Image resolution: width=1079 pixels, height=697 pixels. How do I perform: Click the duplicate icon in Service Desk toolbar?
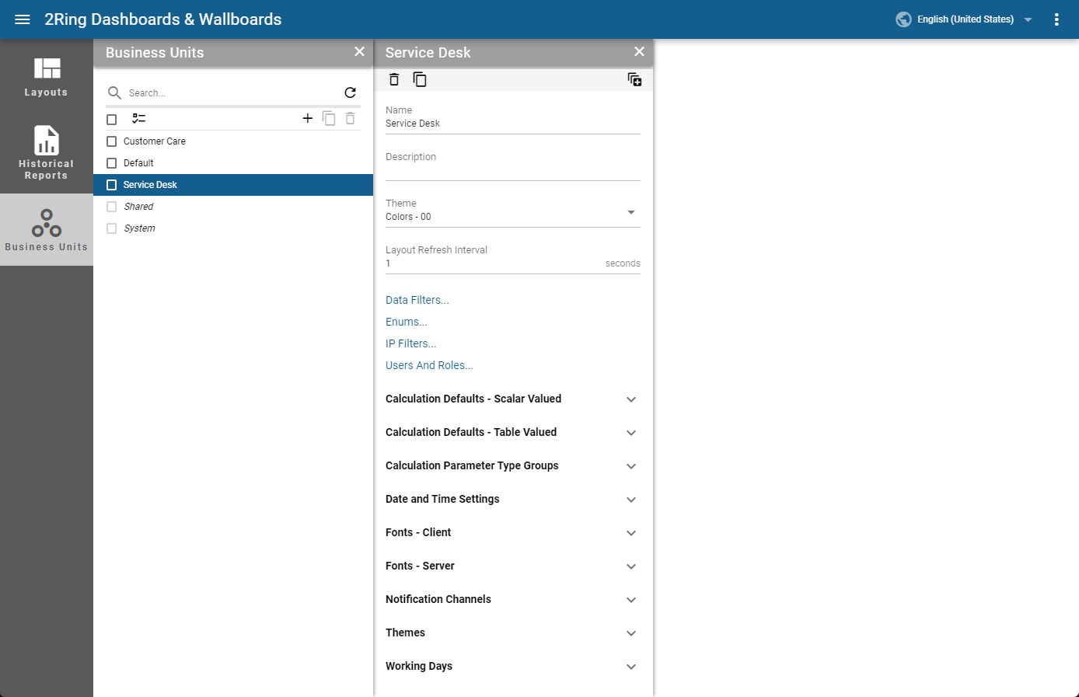[x=420, y=79]
